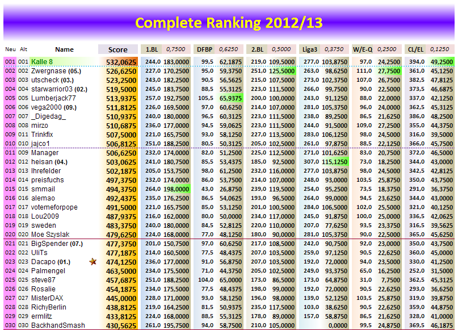
Task: Click the new rank 011 for Manager
Action: point(10,153)
